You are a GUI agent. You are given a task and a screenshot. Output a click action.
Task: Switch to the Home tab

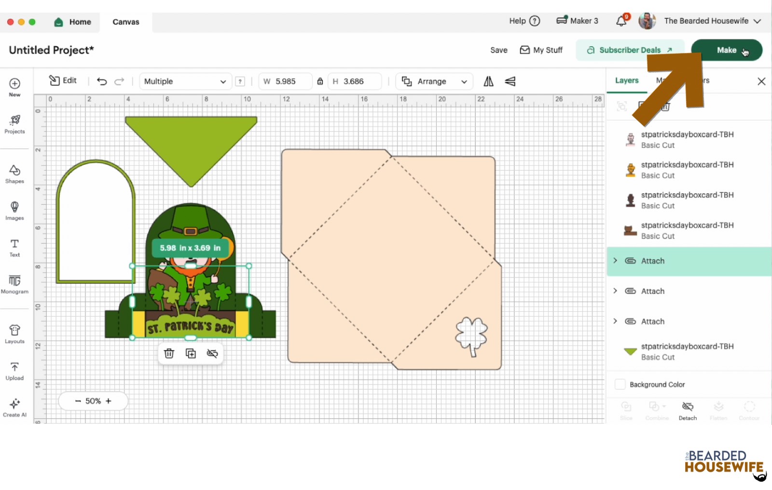click(x=73, y=22)
